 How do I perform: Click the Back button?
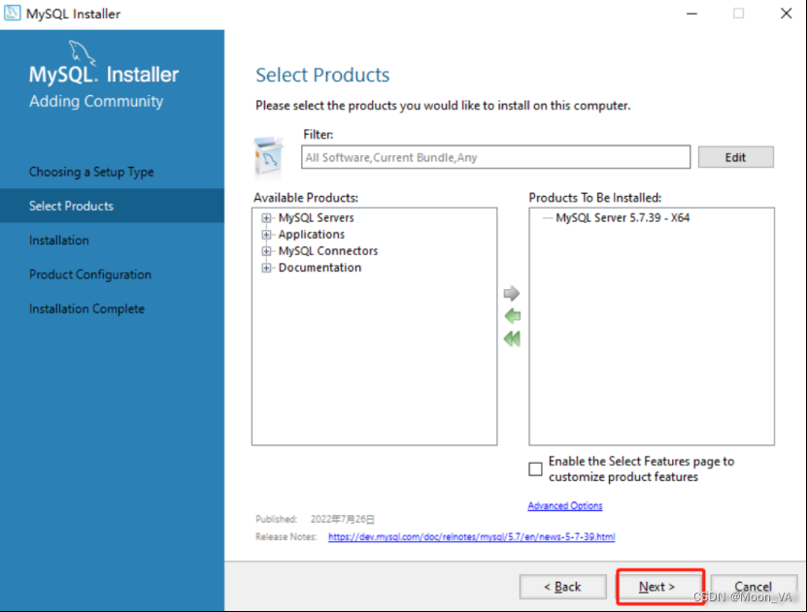(562, 587)
